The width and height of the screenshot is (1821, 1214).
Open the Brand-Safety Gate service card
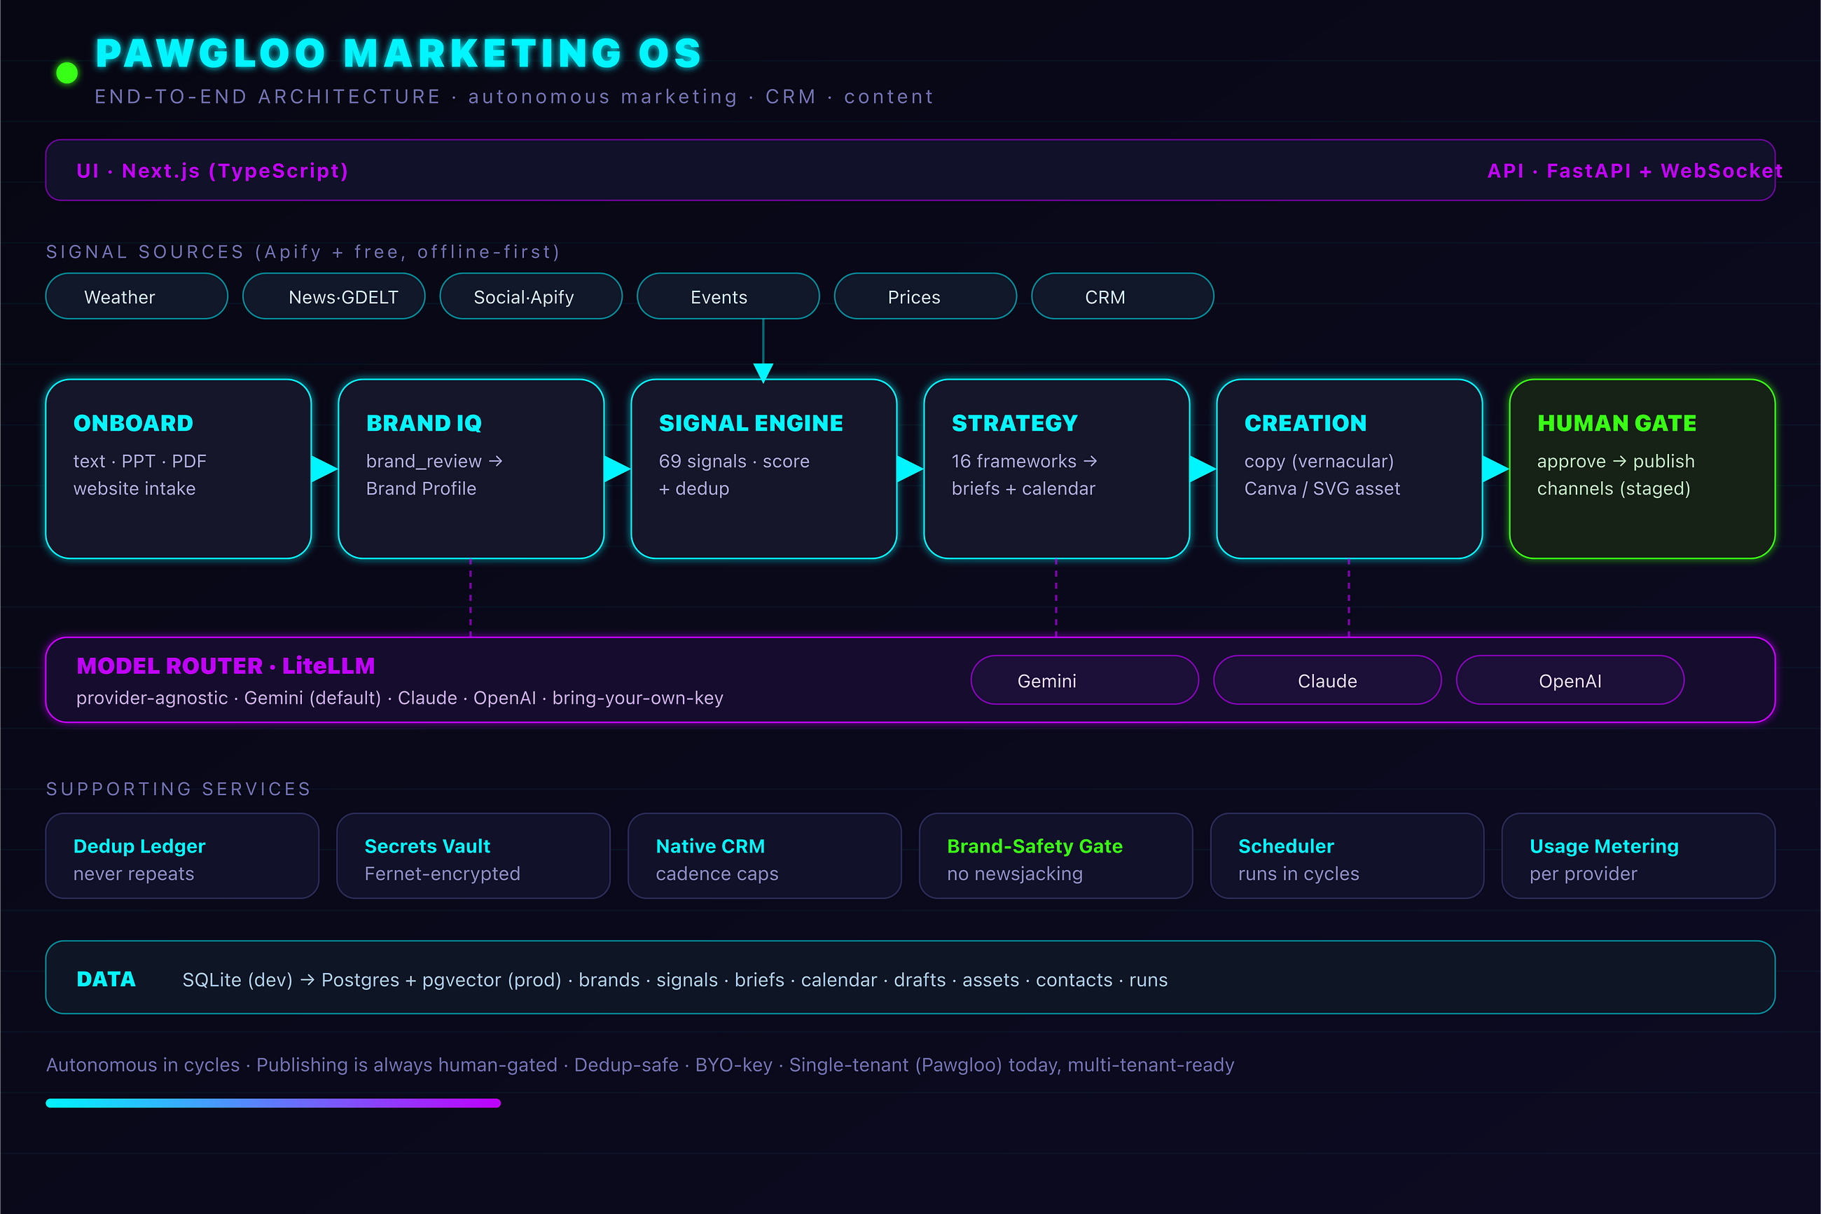point(1056,855)
